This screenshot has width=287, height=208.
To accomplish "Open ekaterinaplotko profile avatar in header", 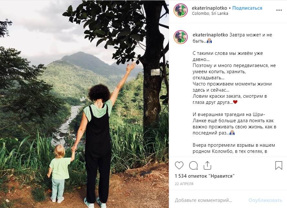I will coord(180,10).
